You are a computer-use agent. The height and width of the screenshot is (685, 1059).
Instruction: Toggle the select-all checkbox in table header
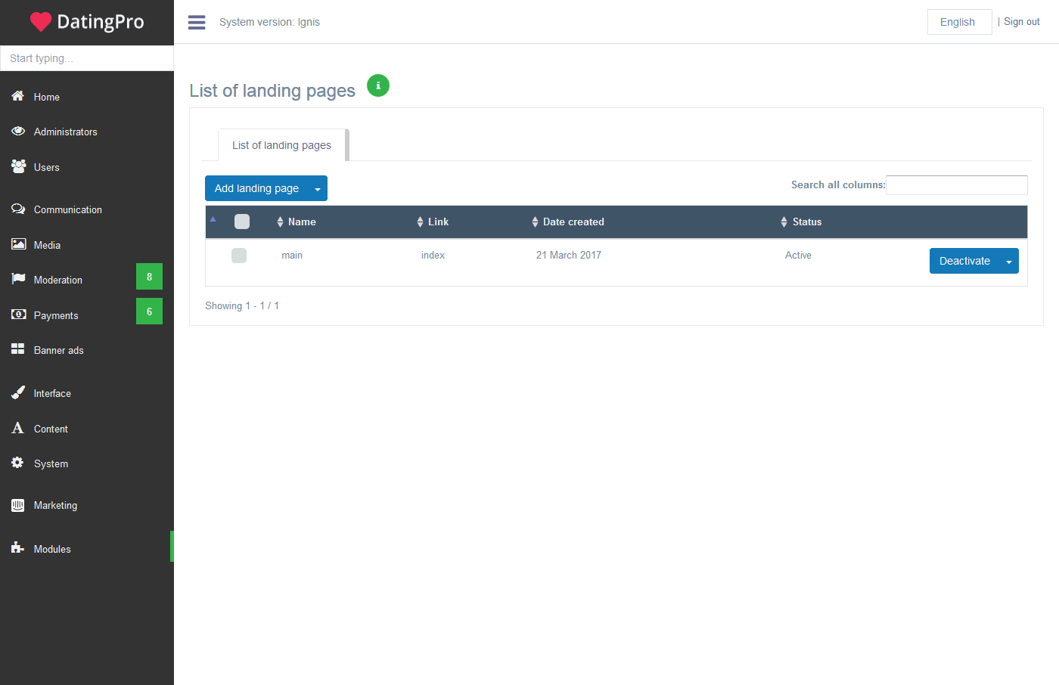[x=242, y=222]
